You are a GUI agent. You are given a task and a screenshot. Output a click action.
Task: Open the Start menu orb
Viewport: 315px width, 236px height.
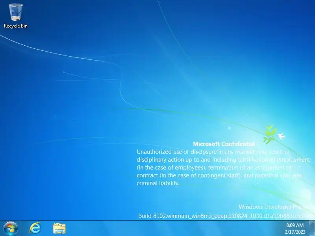pyautogui.click(x=11, y=229)
